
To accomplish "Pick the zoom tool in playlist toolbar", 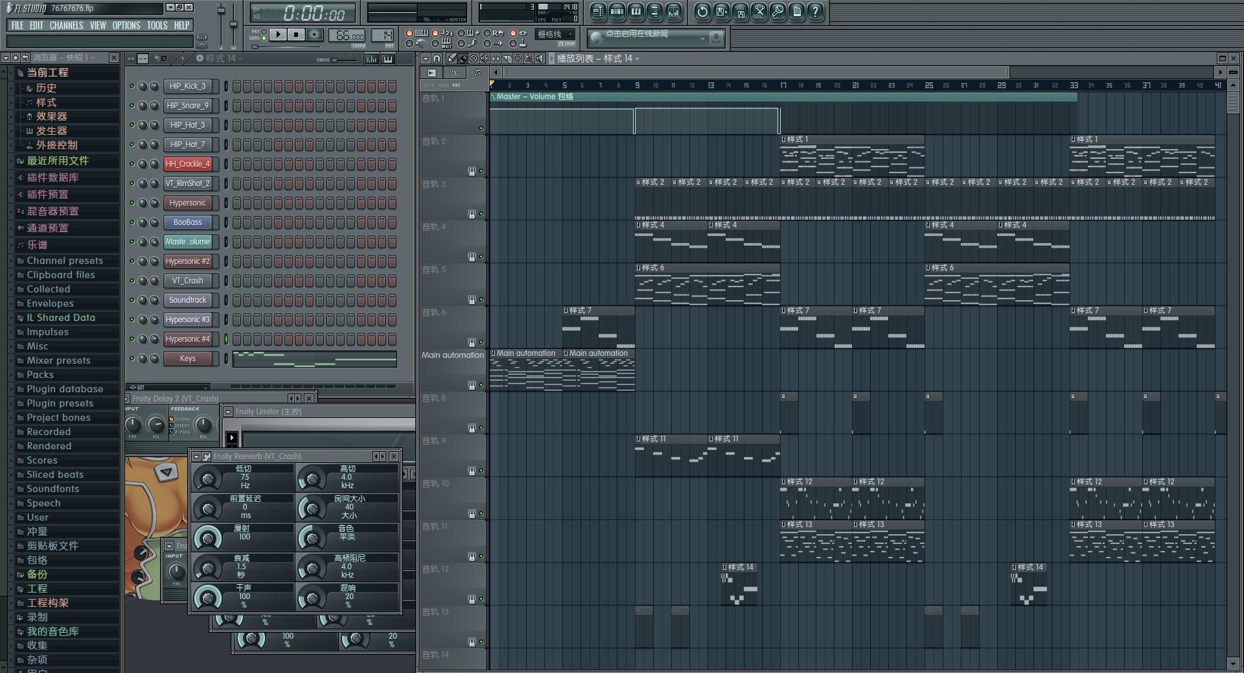I will [x=529, y=58].
